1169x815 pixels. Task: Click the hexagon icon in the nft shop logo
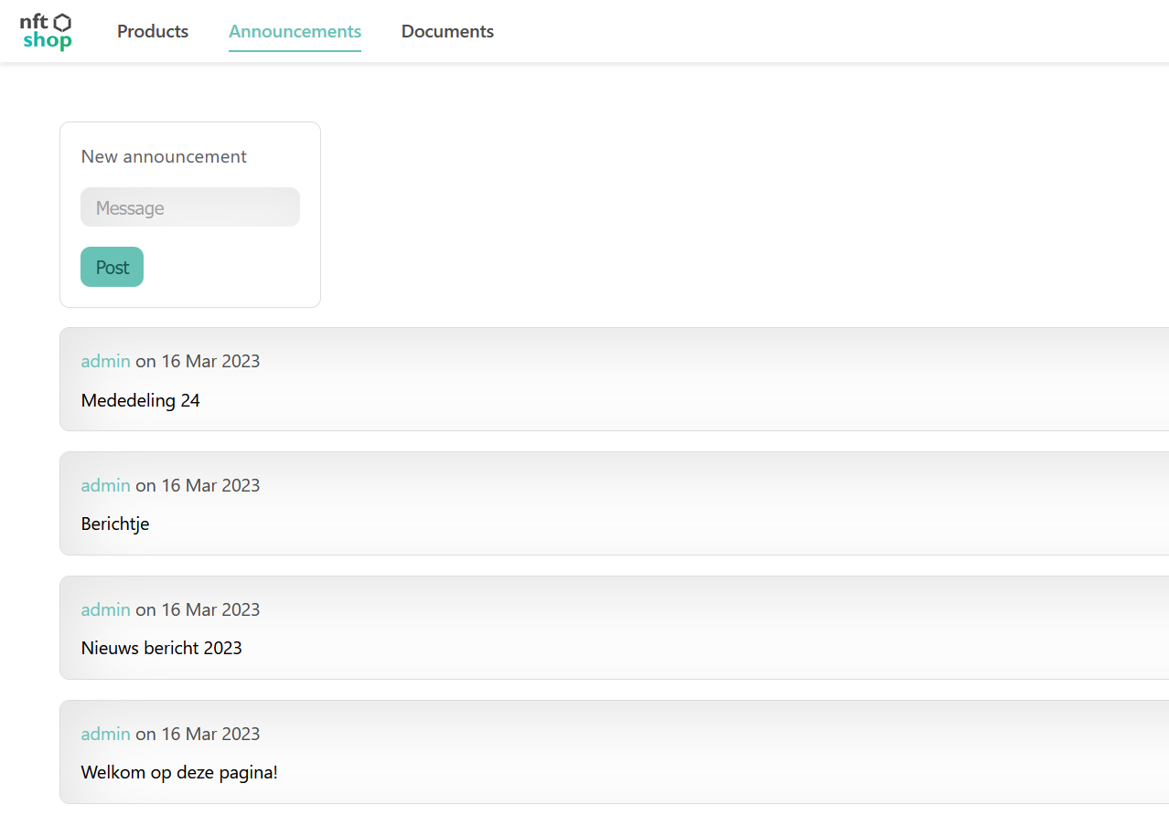pos(62,22)
